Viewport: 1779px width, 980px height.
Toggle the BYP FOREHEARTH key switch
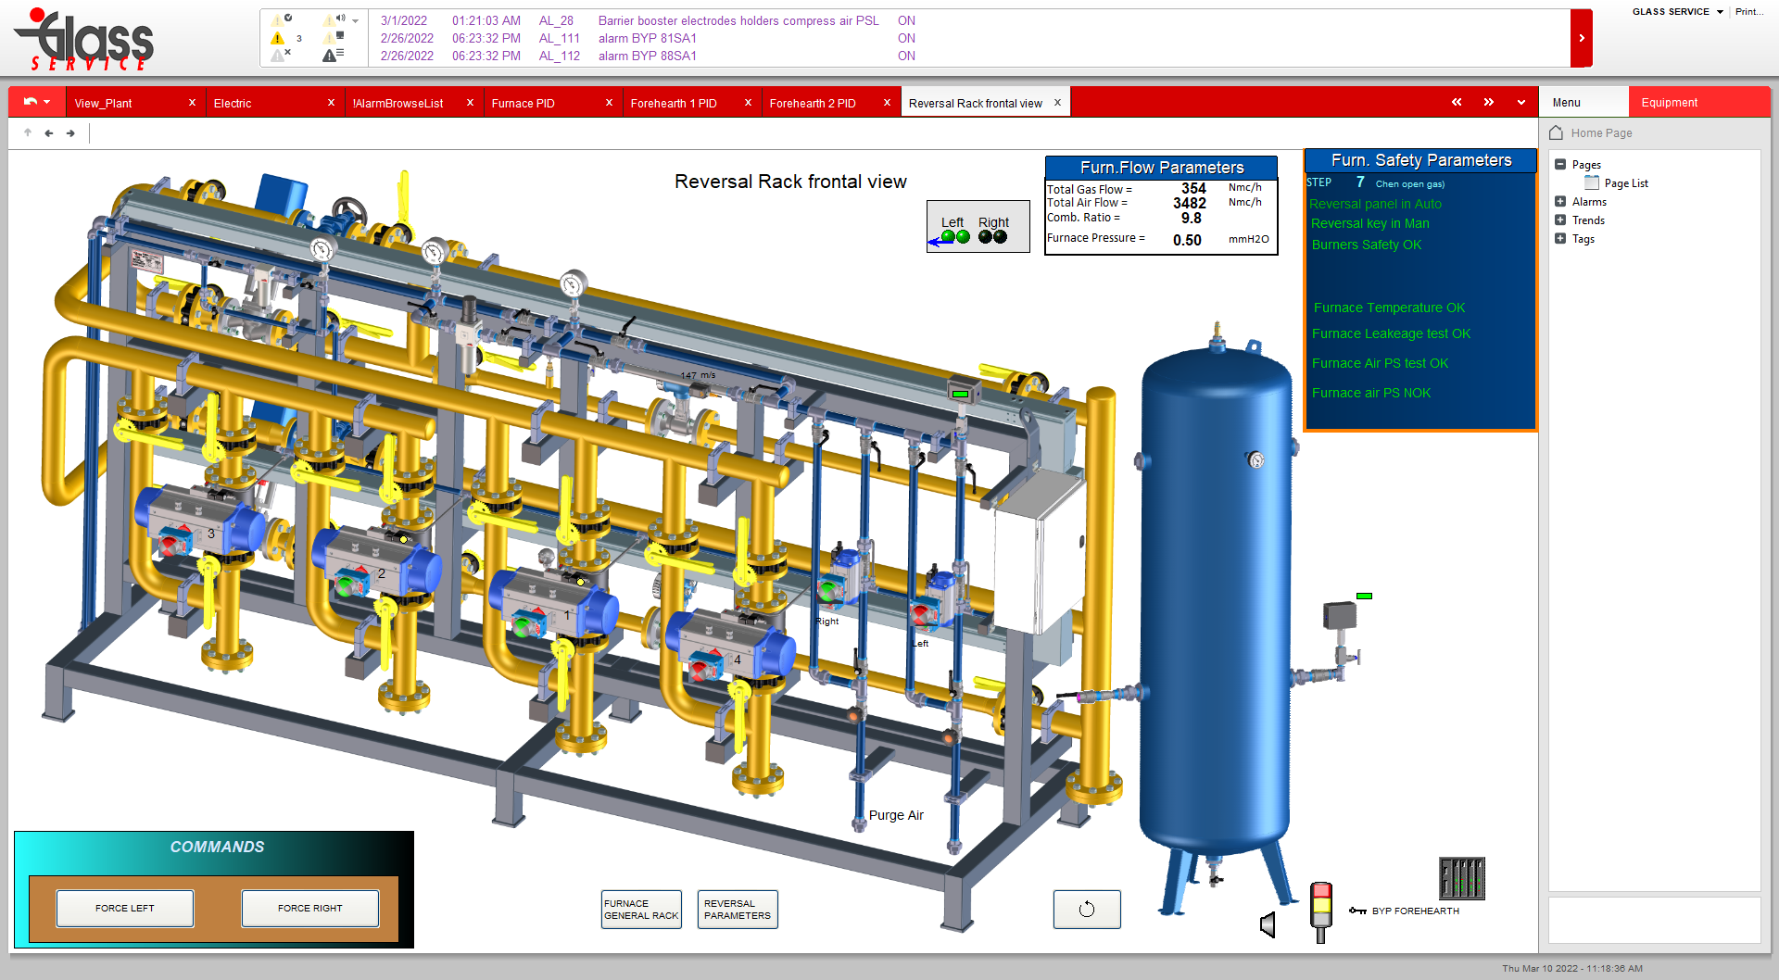1358,911
